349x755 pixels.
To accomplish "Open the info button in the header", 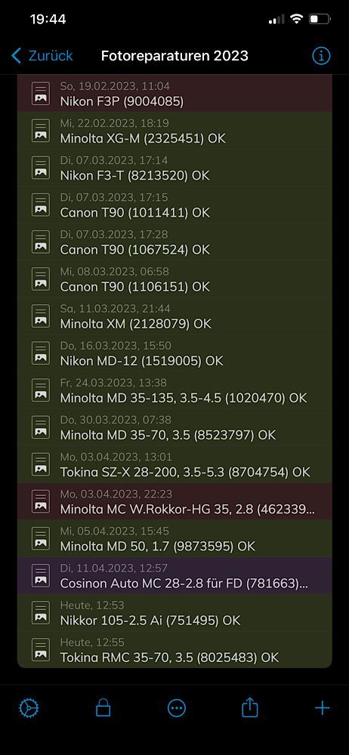I will point(321,56).
